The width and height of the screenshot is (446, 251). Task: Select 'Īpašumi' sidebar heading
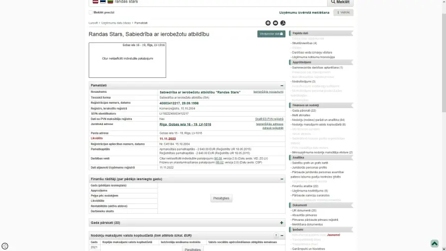pos(321,230)
